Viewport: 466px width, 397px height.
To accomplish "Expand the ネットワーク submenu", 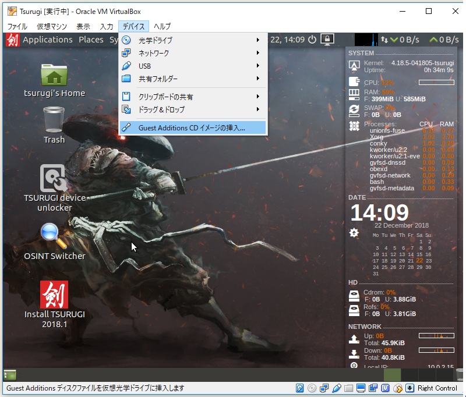I will [193, 53].
